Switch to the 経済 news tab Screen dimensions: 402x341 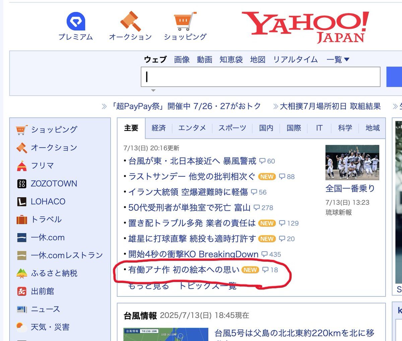[x=158, y=128]
